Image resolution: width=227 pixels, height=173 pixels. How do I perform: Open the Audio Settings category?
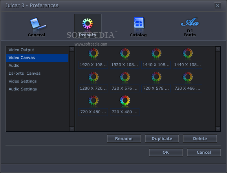click(37, 89)
